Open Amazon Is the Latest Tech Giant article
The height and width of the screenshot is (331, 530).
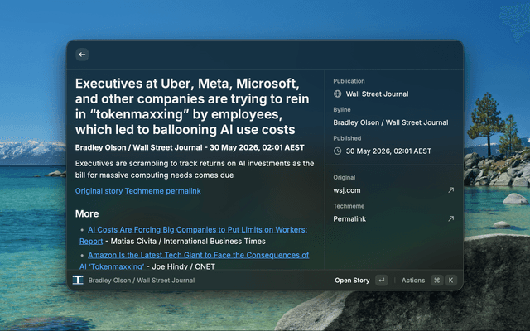pyautogui.click(x=195, y=261)
